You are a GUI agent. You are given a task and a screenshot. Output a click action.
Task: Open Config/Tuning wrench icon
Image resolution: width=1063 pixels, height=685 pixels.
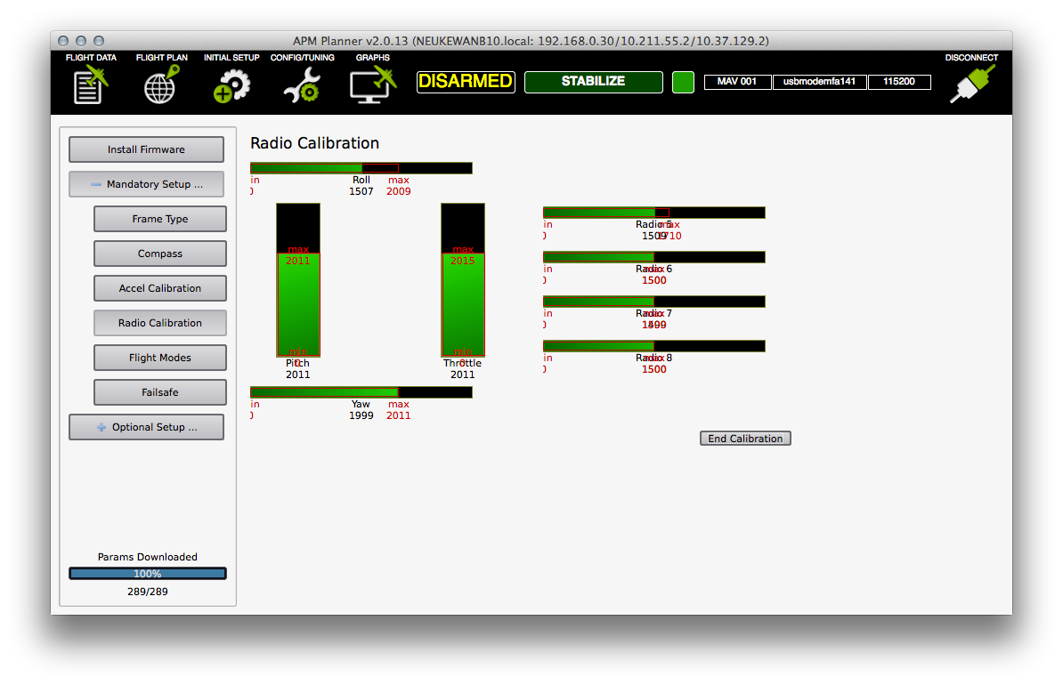[302, 86]
